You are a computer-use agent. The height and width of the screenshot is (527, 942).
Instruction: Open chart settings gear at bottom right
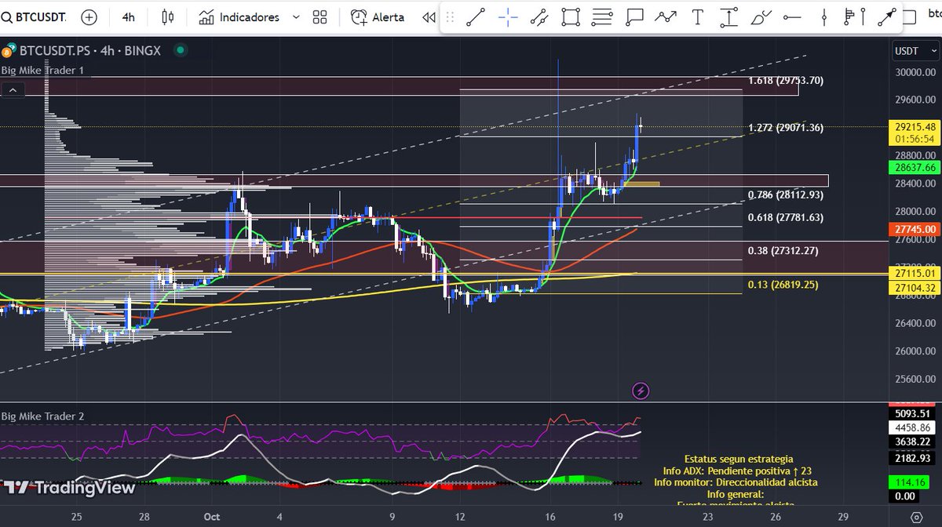tap(915, 518)
